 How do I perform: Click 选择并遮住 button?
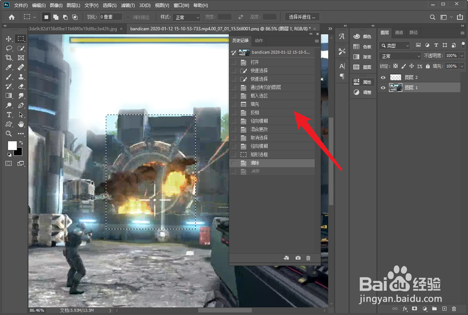[302, 17]
